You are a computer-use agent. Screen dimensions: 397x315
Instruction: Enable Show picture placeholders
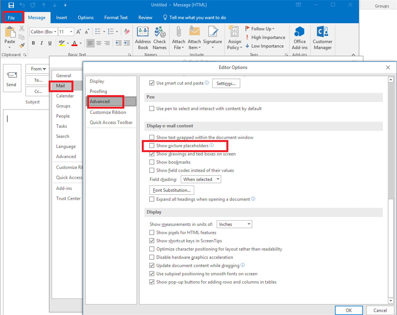[152, 146]
